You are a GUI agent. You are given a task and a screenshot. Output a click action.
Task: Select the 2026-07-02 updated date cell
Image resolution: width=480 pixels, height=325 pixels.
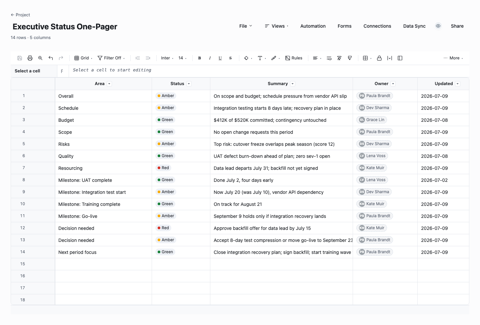[443, 180]
